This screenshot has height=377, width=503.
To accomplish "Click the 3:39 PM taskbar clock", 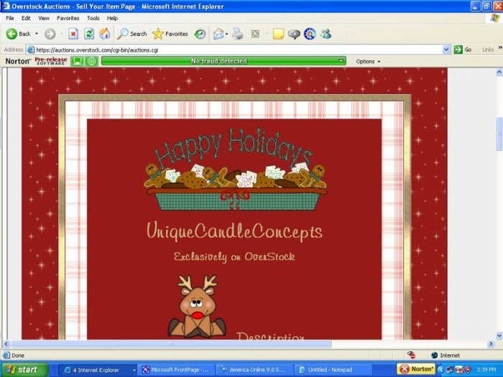I will tap(486, 370).
